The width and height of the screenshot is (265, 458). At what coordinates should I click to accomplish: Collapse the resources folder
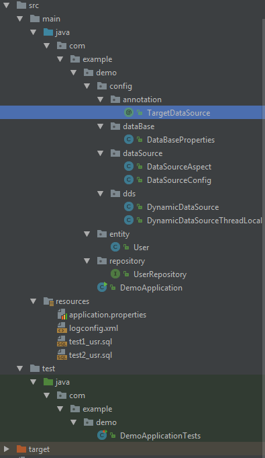(x=34, y=301)
